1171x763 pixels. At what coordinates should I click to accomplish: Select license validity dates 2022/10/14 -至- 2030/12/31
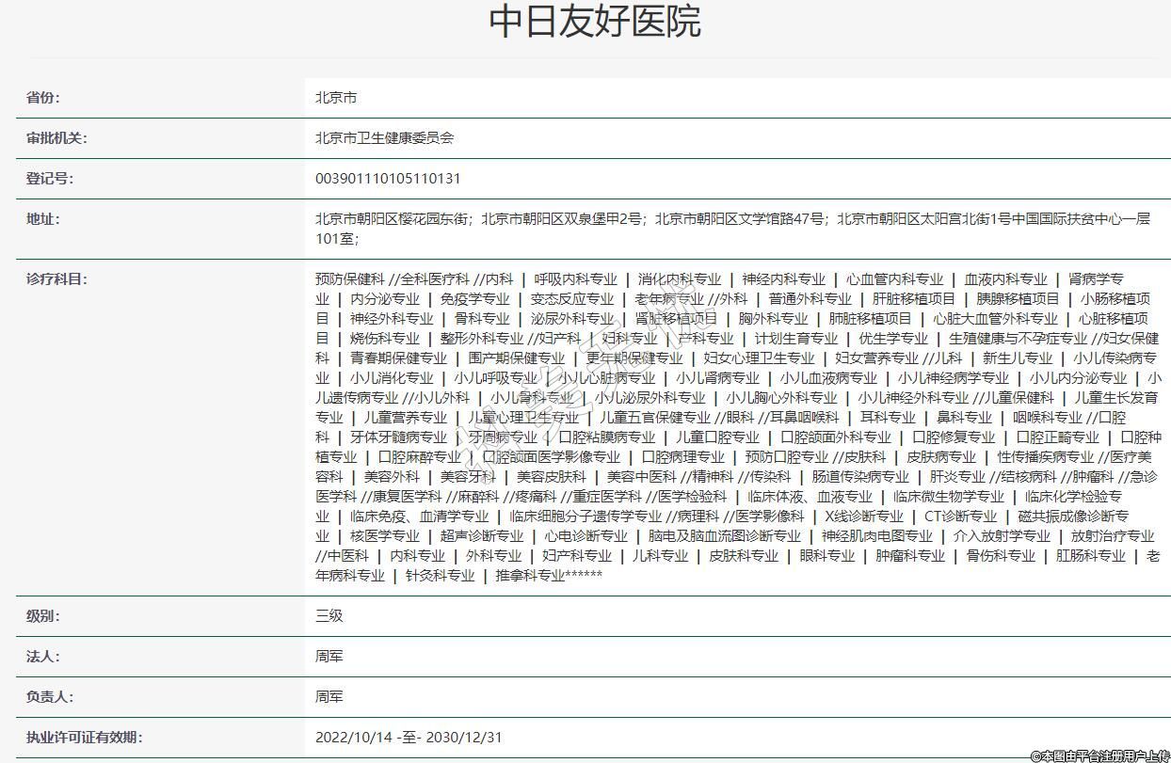point(409,738)
